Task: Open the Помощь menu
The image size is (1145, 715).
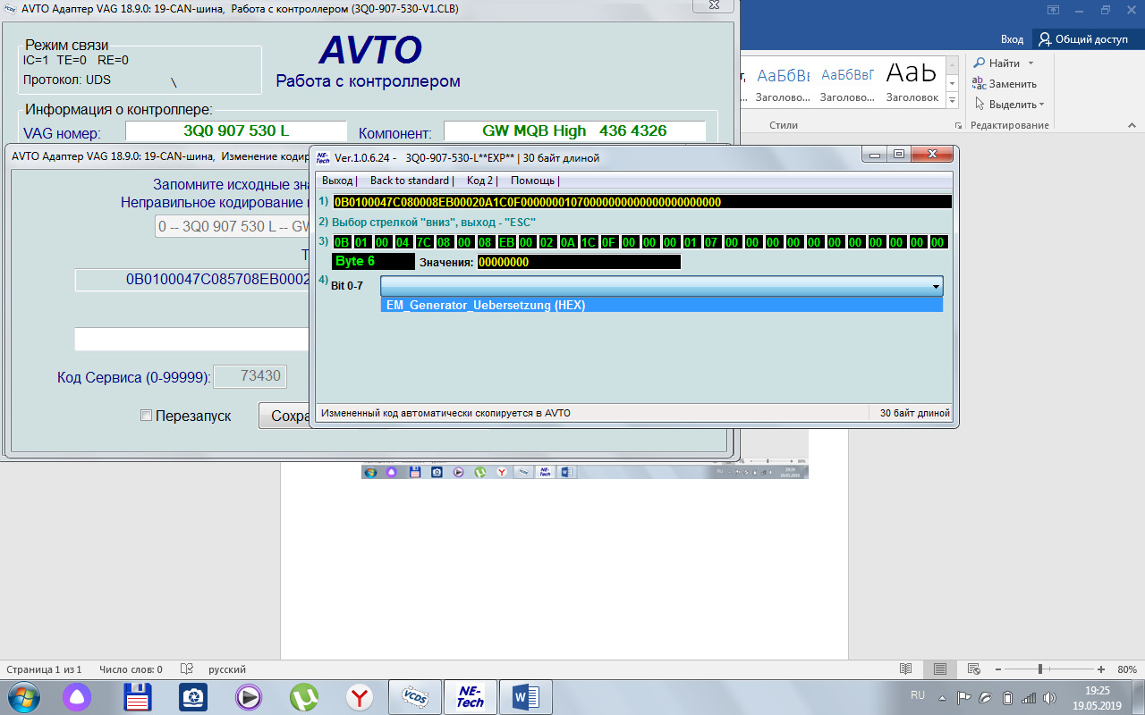Action: point(533,181)
